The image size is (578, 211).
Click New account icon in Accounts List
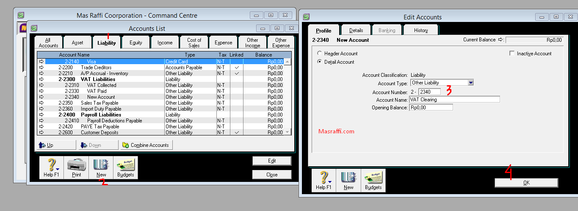pyautogui.click(x=101, y=168)
